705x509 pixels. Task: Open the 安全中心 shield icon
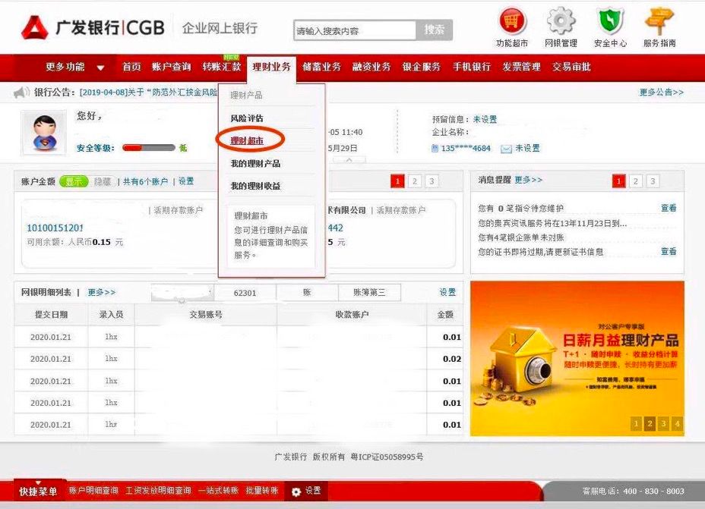(610, 20)
